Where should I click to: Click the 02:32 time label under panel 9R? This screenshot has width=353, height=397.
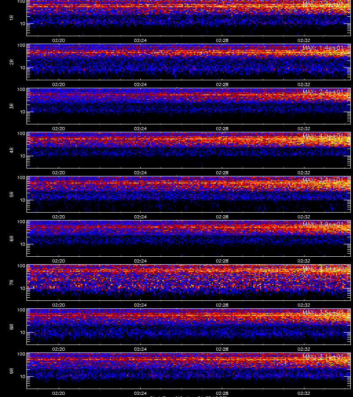(x=304, y=393)
